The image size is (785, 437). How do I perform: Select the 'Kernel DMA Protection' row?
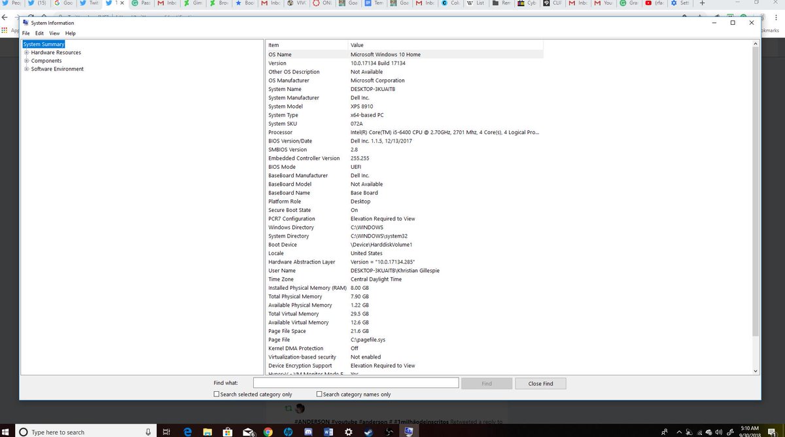click(404, 349)
